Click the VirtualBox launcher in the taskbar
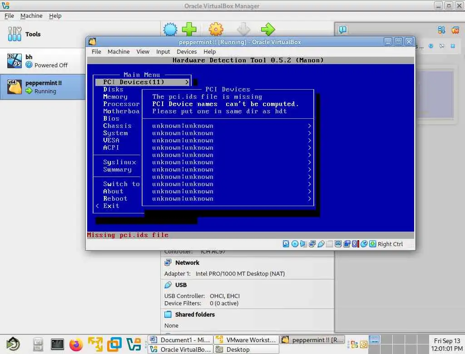 pos(134,344)
